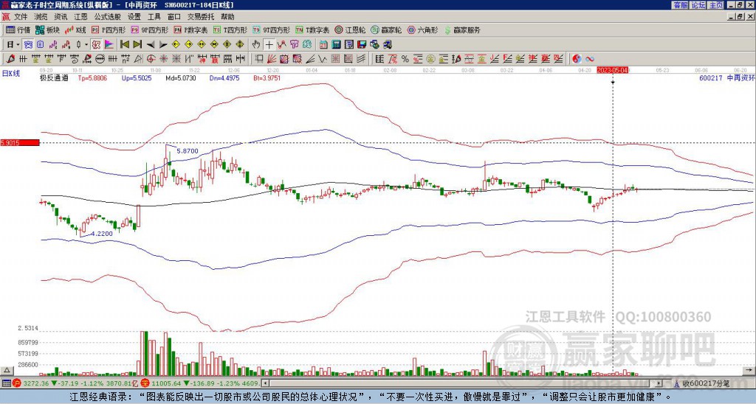Click the K线 toolbar button
Screen dimensions: 756x404
click(76, 30)
